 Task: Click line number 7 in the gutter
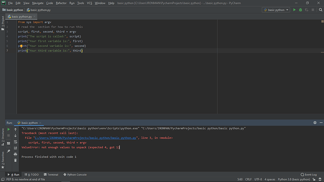7,51
